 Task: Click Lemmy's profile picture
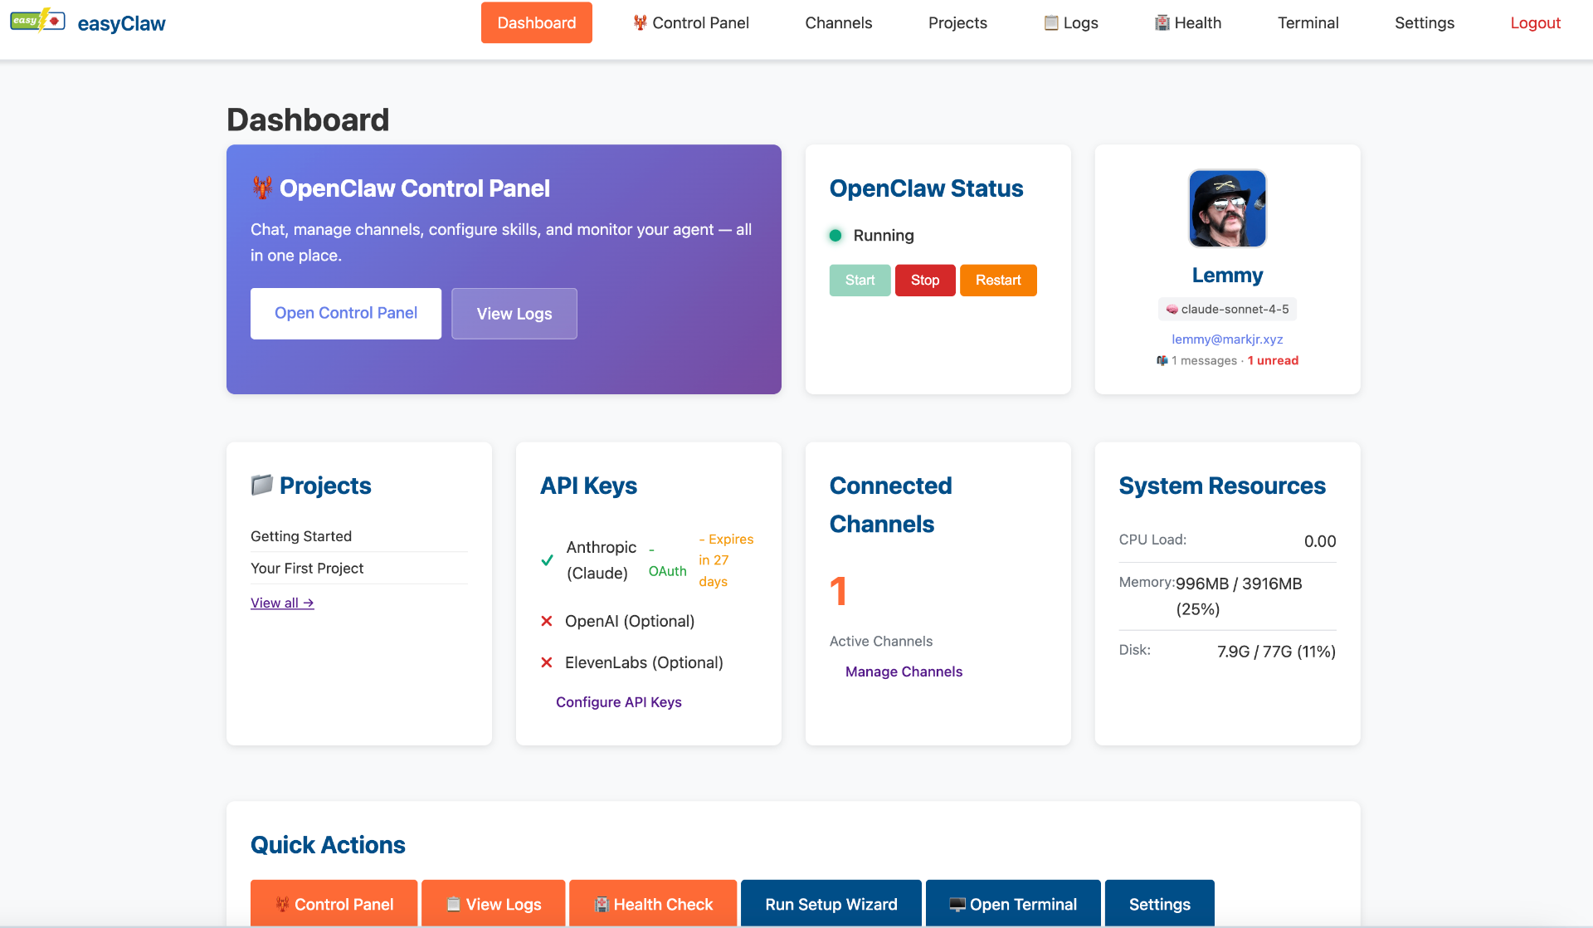click(1227, 208)
